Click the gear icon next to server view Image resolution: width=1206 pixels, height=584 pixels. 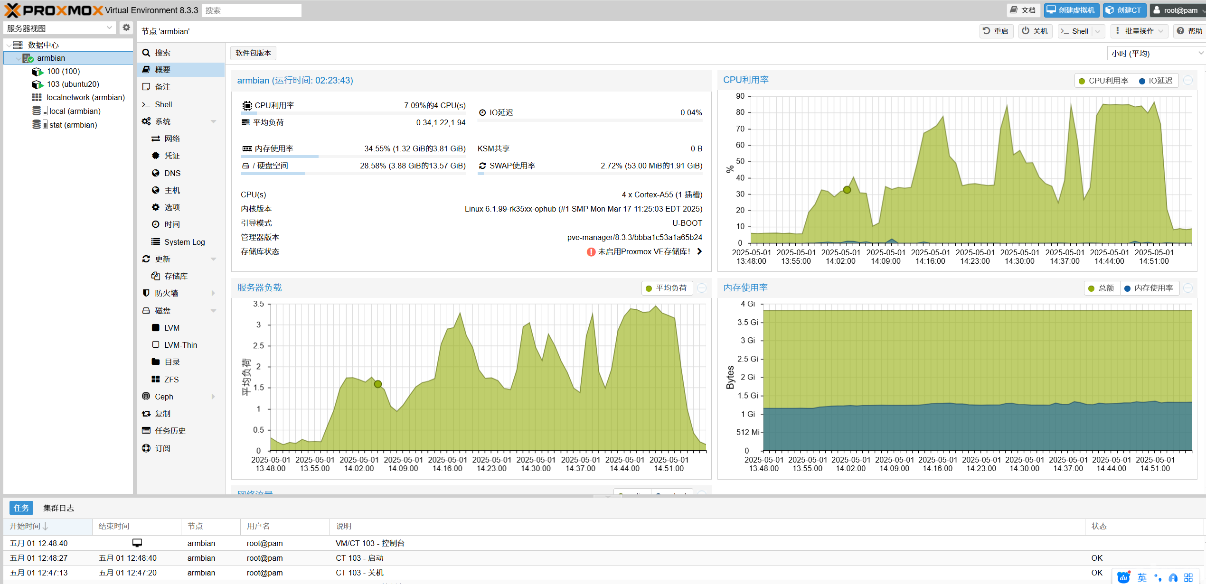(126, 28)
